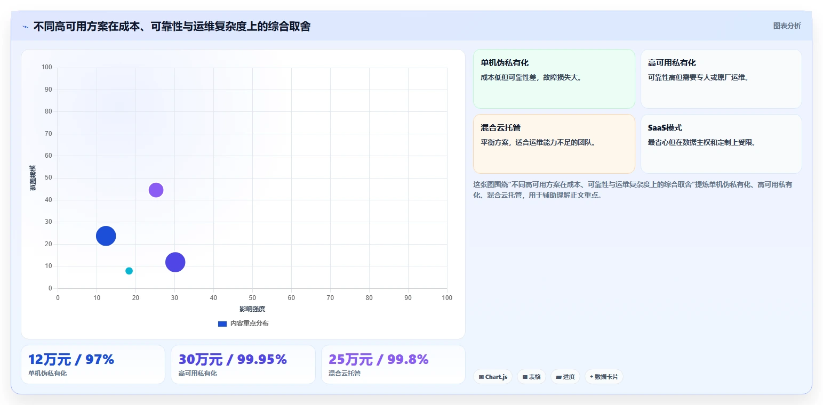Click the Chart.js tag chip

493,377
